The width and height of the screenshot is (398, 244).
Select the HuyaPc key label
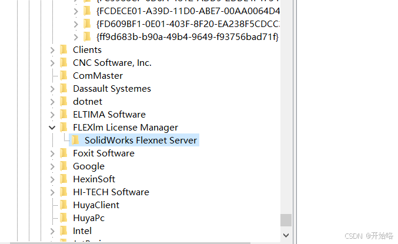coord(89,218)
